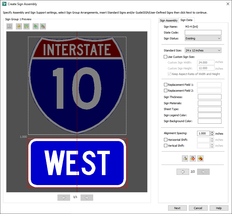Click the Custom Sign Height field
Viewport: 232px width, 214px height.
pos(206,68)
